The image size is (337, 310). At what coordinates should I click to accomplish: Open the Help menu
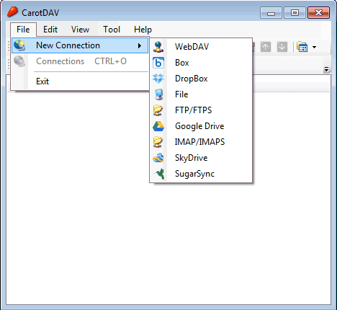click(143, 30)
